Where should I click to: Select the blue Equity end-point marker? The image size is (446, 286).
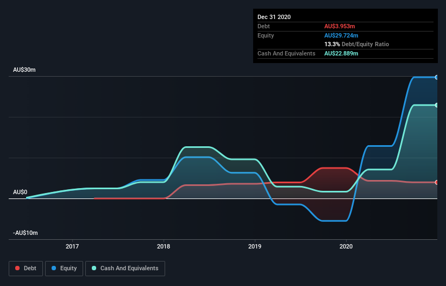(x=436, y=77)
